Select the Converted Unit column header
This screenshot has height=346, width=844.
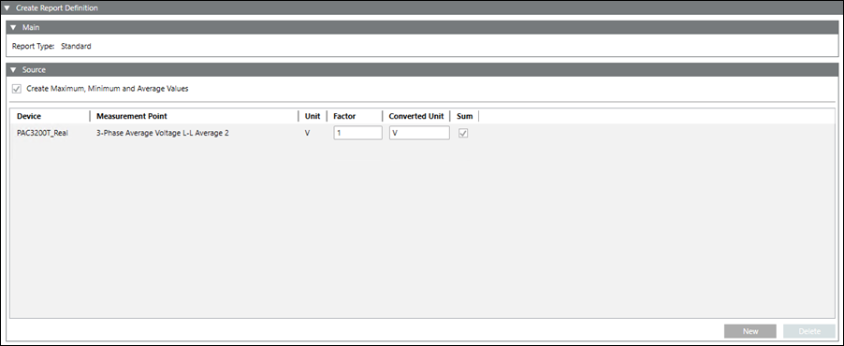click(416, 116)
